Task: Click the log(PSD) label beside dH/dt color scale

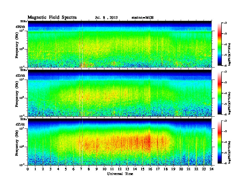Action: click(x=230, y=54)
